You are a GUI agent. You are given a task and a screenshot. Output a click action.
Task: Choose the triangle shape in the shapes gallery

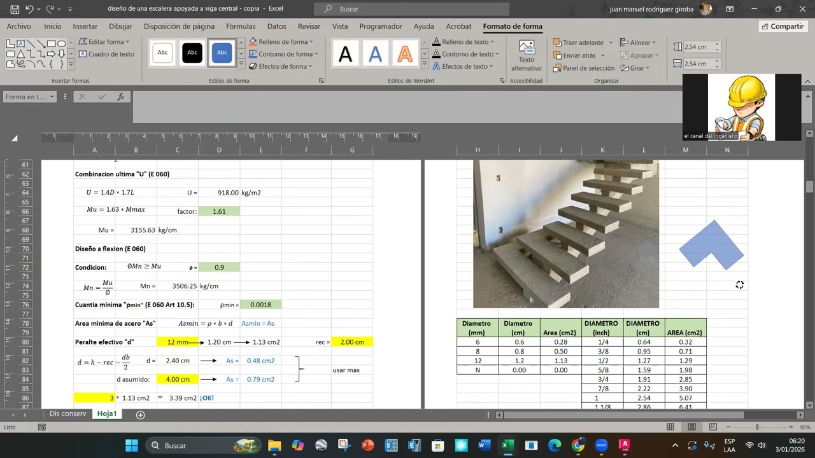tap(20, 53)
